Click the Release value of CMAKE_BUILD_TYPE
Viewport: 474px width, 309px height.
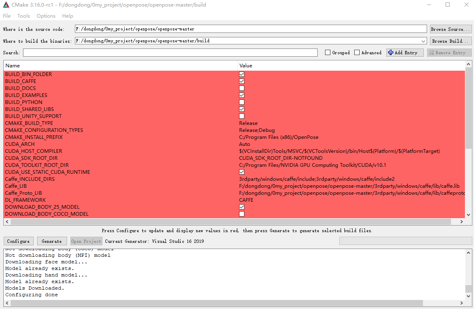click(x=249, y=123)
